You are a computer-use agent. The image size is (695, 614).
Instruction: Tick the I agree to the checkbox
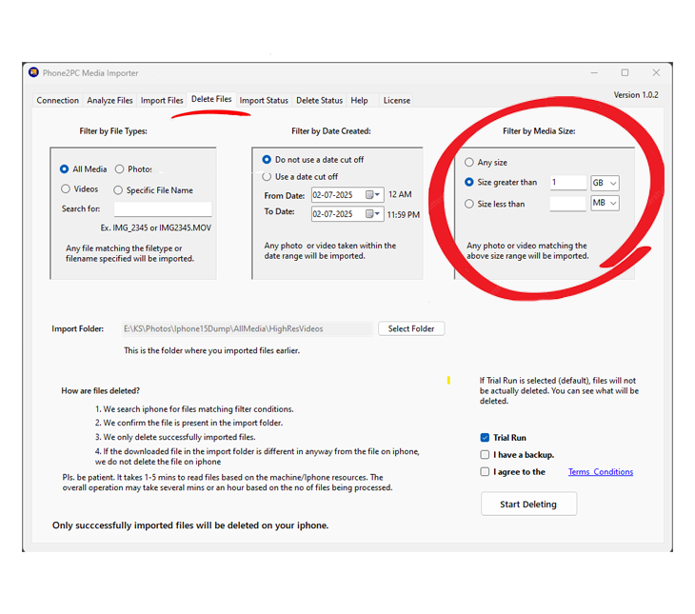tap(485, 472)
